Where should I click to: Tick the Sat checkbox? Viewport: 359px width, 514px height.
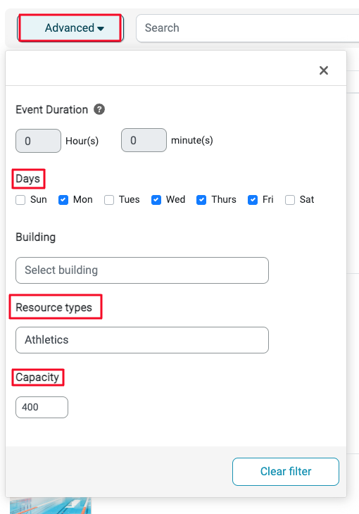pyautogui.click(x=290, y=200)
